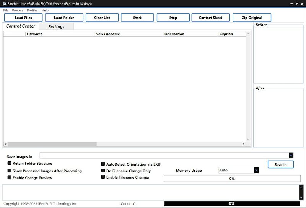Minimize the Batch It Ultra window
Image resolution: width=306 pixels, height=208 pixels.
[x=291, y=4]
